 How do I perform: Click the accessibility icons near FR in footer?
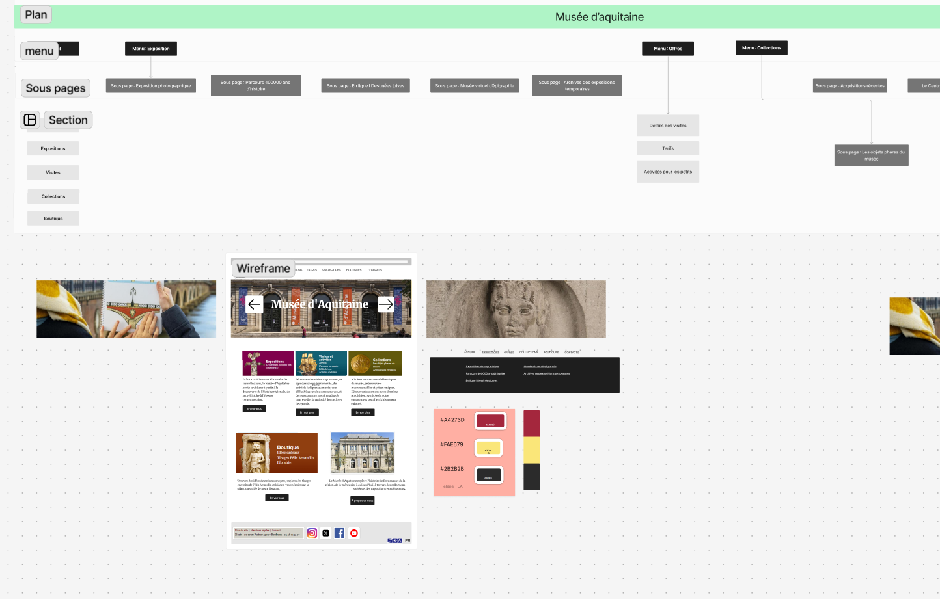[x=394, y=540]
